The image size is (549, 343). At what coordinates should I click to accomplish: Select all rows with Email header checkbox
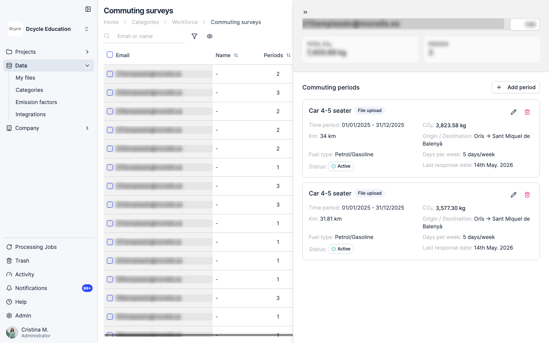(110, 54)
